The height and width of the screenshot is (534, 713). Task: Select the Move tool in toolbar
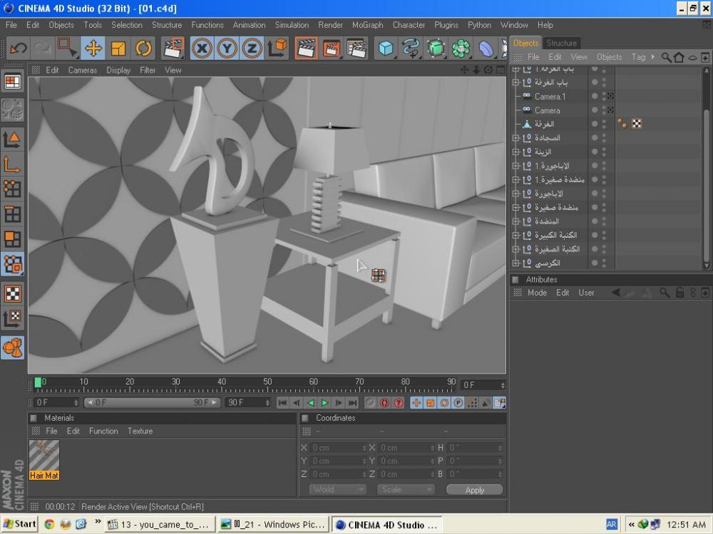click(x=93, y=48)
